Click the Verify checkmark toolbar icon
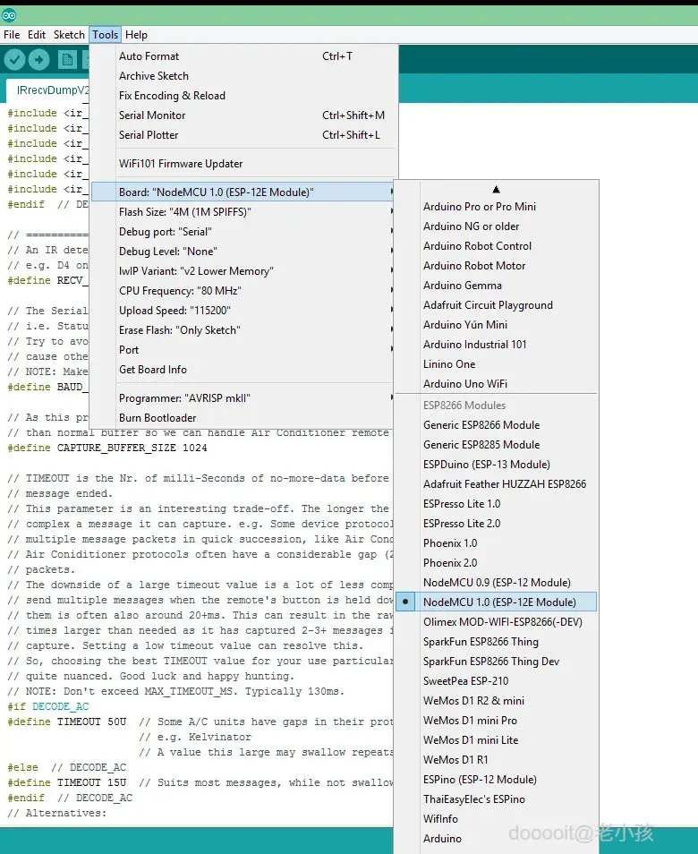 click(14, 59)
